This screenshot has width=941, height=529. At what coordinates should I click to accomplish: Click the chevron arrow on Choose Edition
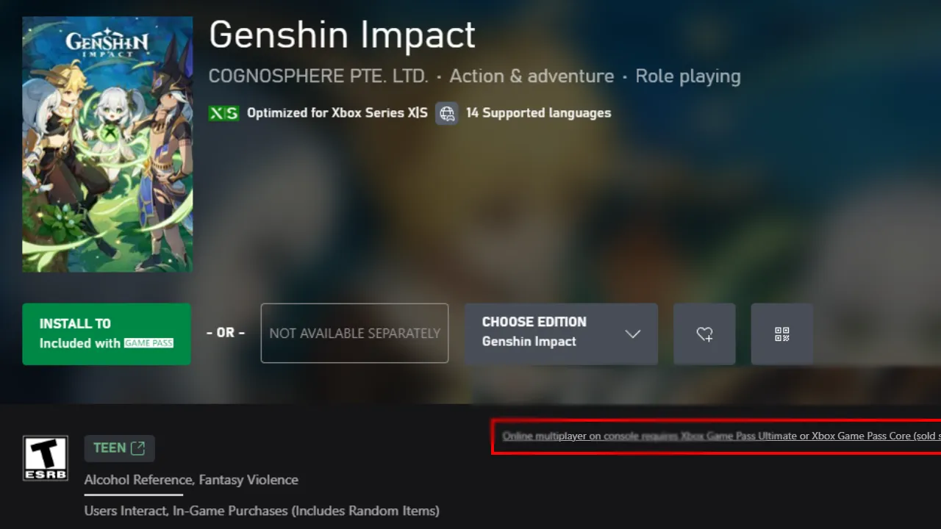pyautogui.click(x=632, y=334)
